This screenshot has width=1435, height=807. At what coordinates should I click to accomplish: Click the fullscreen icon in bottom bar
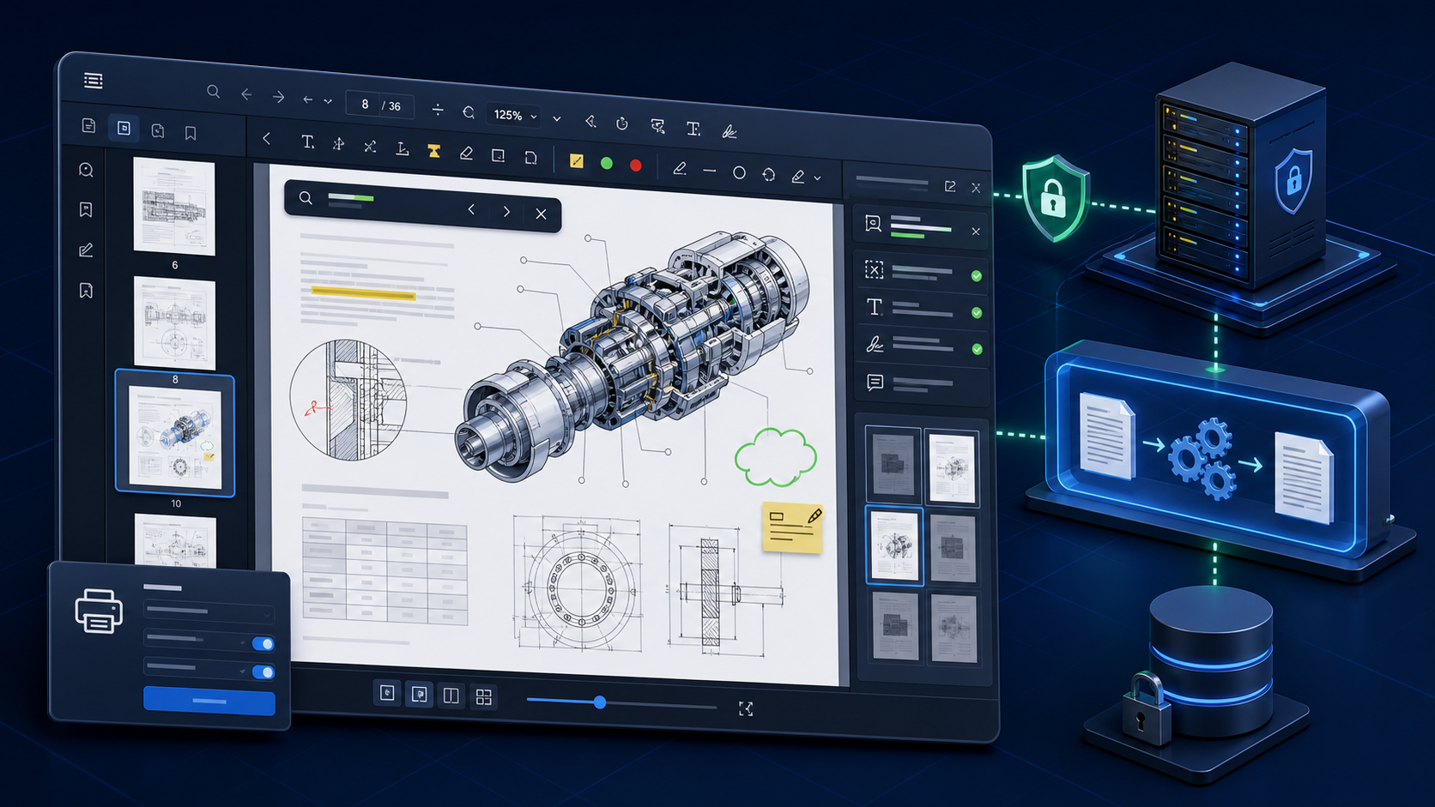[746, 708]
